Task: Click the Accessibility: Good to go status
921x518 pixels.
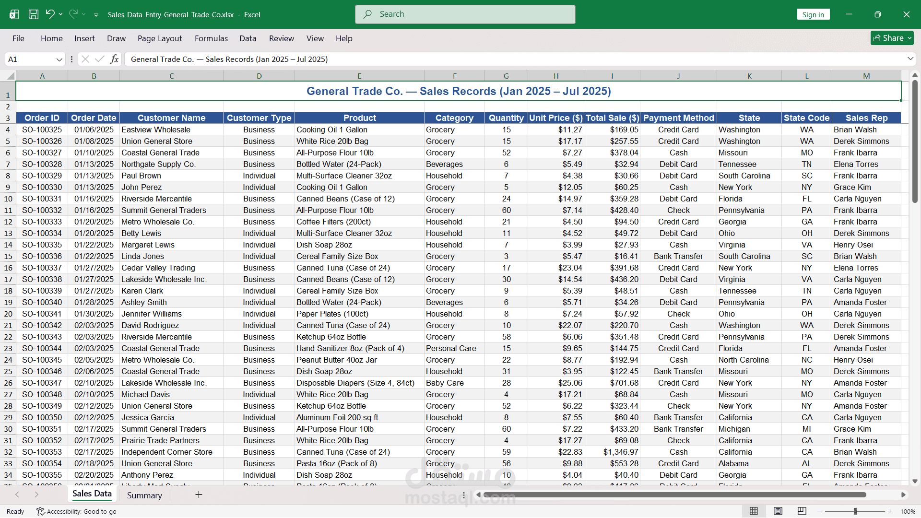Action: 77,512
